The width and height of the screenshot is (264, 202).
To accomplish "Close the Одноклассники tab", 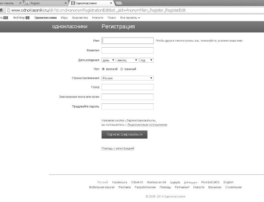I will click(111, 3).
